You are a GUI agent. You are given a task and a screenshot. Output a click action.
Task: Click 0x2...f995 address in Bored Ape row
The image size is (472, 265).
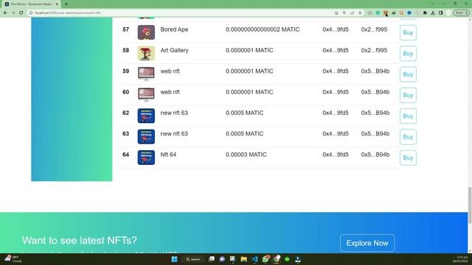(x=374, y=29)
